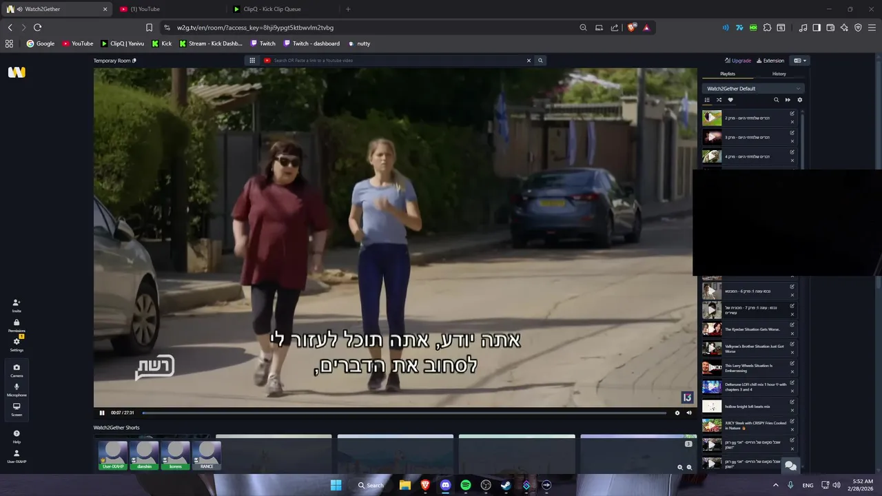Screen dimensions: 882x496
Task: Open the ClipQ | Yanivu bookmark
Action: [122, 43]
